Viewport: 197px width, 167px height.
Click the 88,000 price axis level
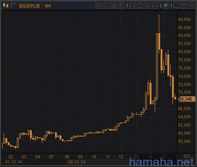184,20
